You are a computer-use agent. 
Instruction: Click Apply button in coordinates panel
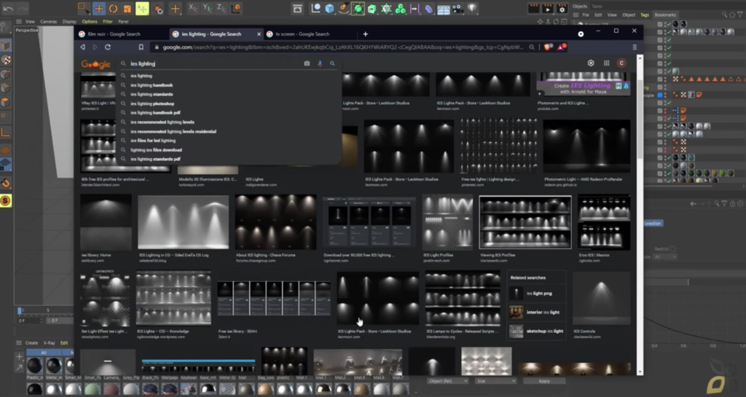[x=544, y=381]
